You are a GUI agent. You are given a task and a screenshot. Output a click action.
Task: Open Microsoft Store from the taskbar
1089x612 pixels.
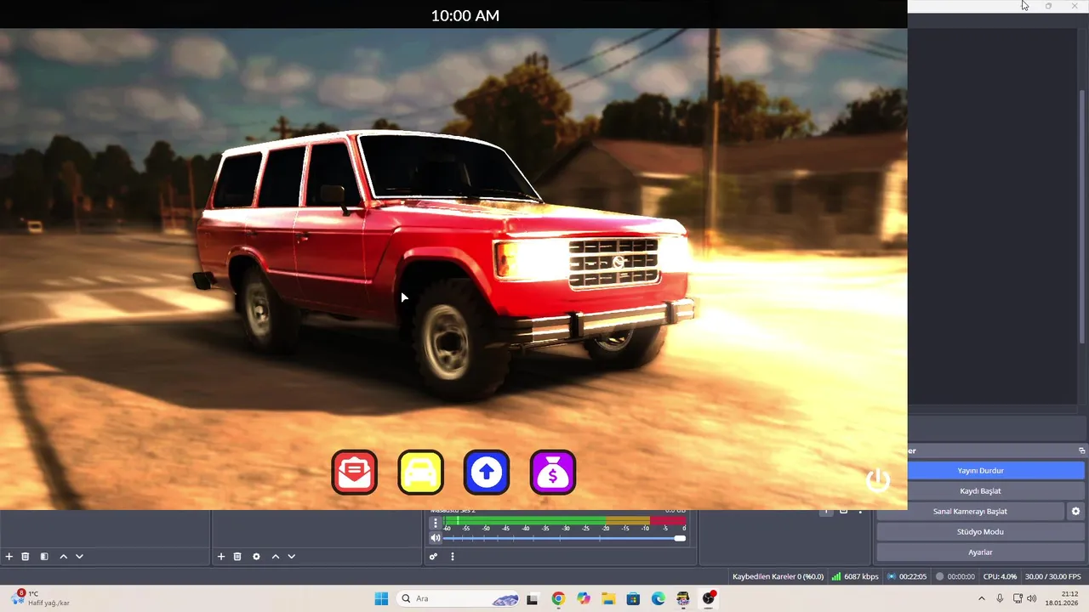633,598
